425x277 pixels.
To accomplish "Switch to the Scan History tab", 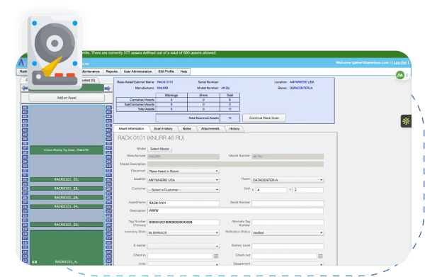I will 163,129.
